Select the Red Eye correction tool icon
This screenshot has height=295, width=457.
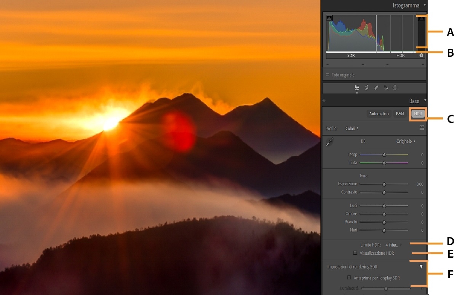coord(386,88)
